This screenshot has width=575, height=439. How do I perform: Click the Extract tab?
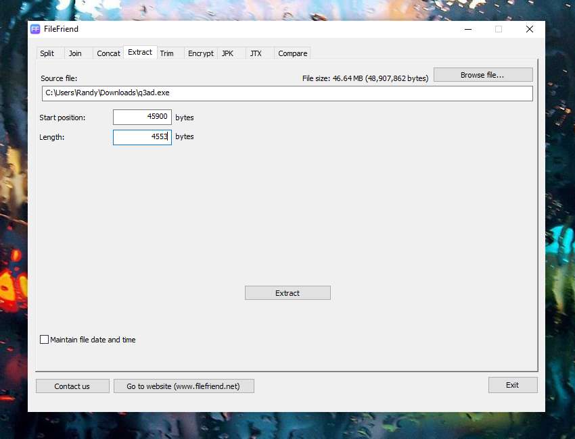(140, 53)
